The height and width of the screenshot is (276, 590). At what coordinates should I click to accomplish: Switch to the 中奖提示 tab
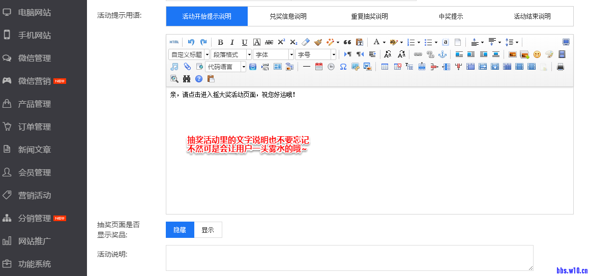pyautogui.click(x=451, y=16)
